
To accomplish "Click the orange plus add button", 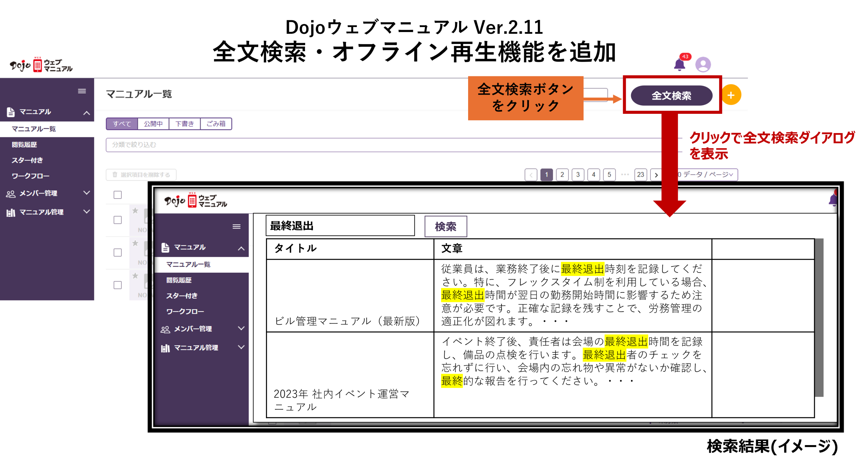I will [731, 95].
